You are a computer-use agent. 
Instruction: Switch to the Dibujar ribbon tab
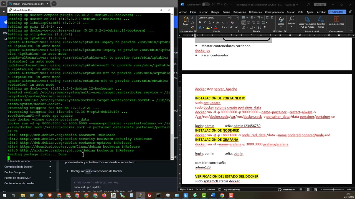(215, 12)
